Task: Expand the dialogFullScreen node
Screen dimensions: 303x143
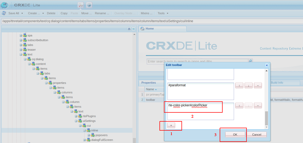Action: coord(85,140)
